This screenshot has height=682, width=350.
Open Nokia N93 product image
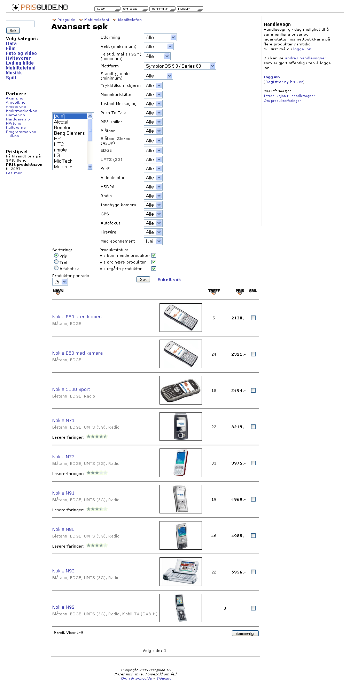pyautogui.click(x=181, y=572)
